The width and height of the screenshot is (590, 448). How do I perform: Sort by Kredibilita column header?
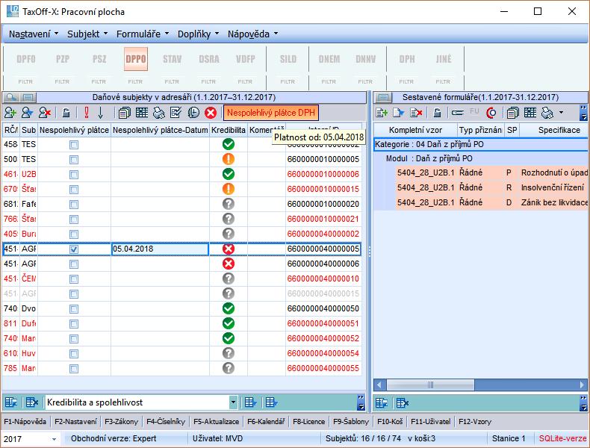tap(229, 130)
